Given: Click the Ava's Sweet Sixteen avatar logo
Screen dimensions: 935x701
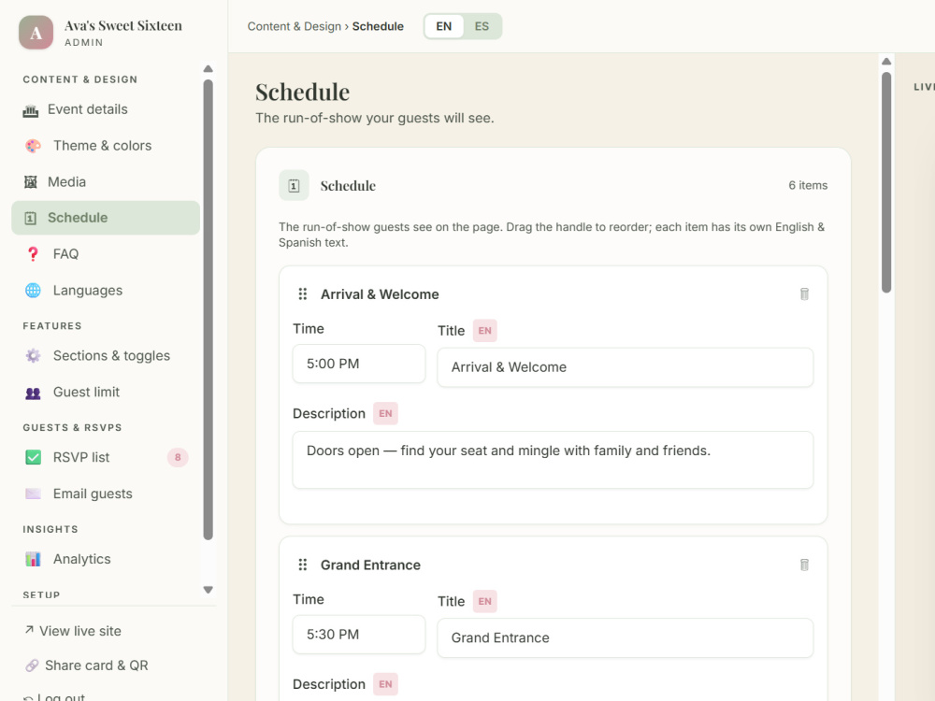Looking at the screenshot, I should (x=36, y=32).
